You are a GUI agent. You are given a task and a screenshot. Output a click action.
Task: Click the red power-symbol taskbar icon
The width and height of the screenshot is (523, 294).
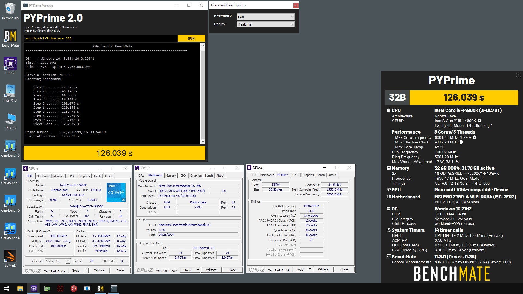click(74, 289)
